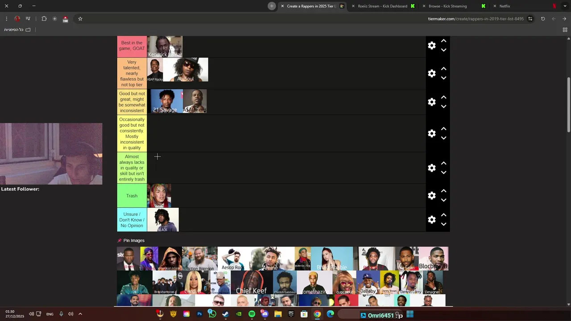Select the A$AP Rocky image
Image resolution: width=571 pixels, height=321 pixels.
[x=155, y=70]
